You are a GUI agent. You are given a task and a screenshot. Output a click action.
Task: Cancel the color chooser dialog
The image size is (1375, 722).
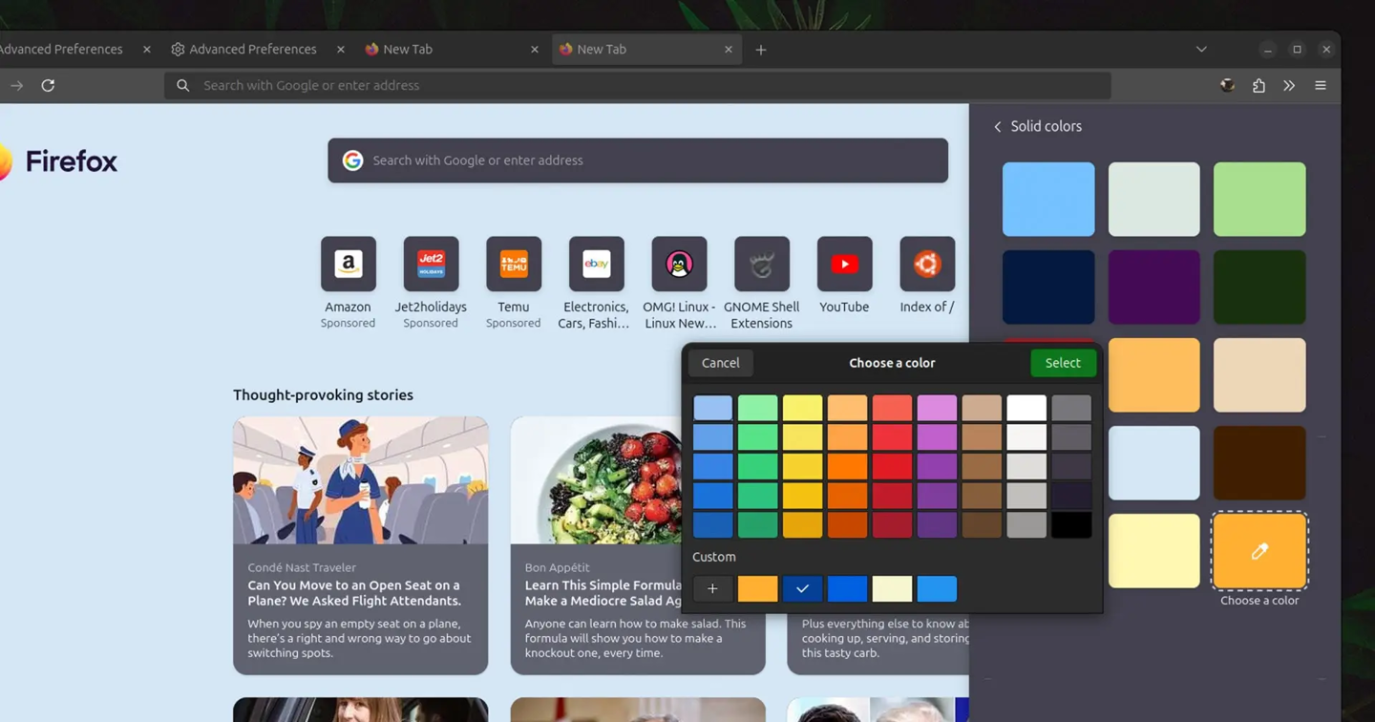(x=720, y=363)
